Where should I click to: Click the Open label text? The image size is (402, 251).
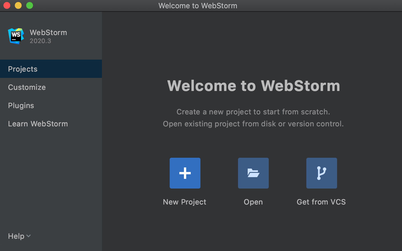click(x=253, y=202)
